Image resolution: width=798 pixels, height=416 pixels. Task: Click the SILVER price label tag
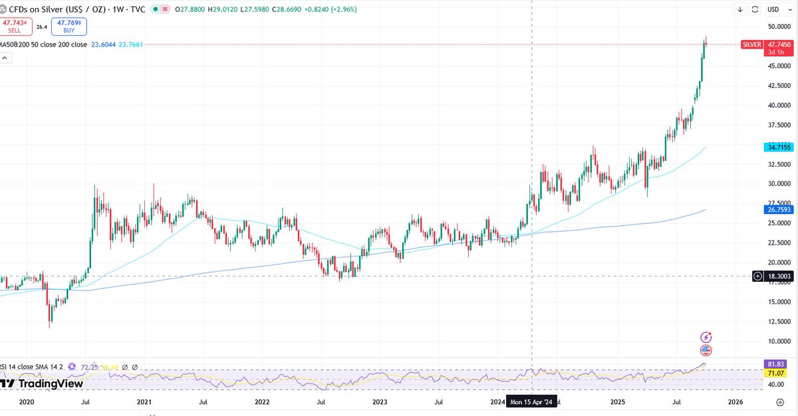[x=751, y=44]
